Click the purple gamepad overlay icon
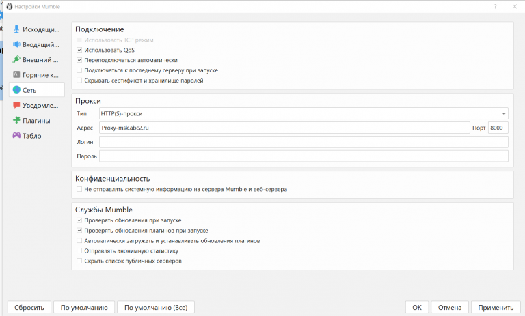 [16, 135]
